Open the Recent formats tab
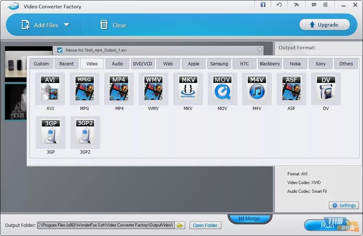The height and width of the screenshot is (236, 363). 66,64
